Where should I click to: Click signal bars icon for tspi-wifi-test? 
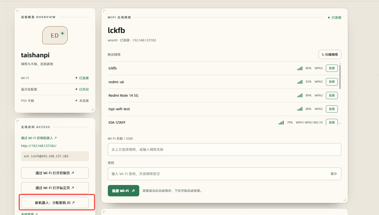[300, 109]
